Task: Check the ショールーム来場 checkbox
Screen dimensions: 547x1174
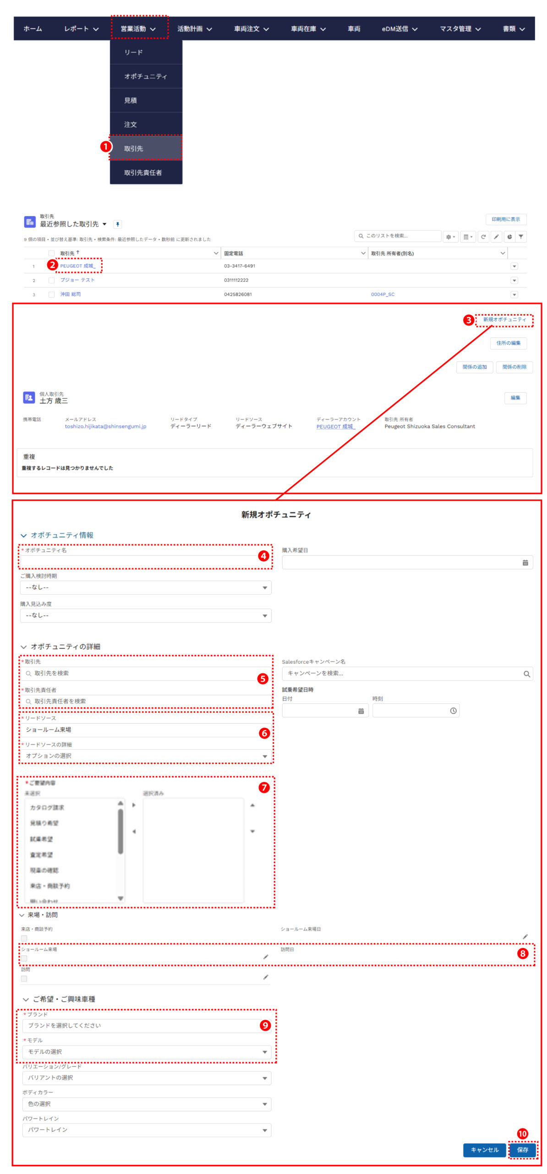Action: 24,958
